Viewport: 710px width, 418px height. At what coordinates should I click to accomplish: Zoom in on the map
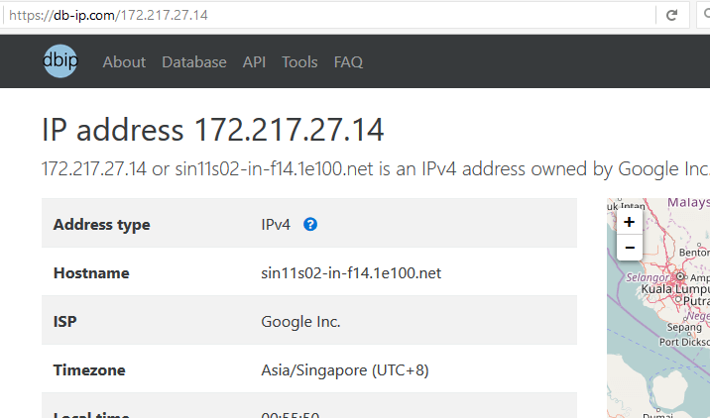630,222
